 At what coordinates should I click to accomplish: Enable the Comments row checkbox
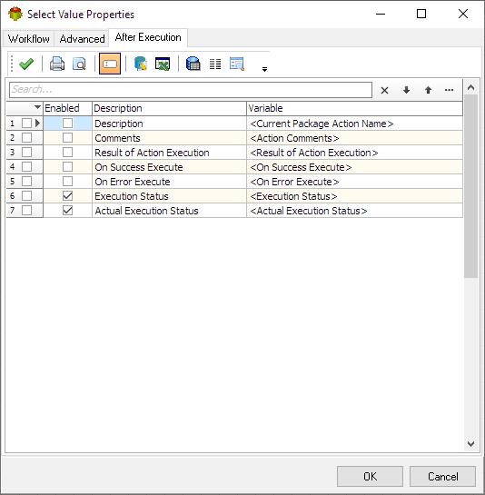(67, 138)
